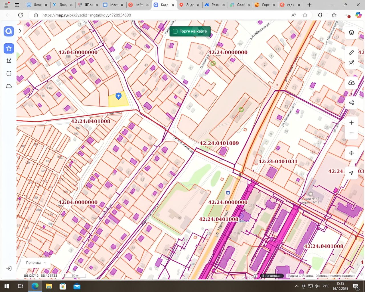
Task: Click the blue location pin on yellow parcel
Action: [119, 96]
